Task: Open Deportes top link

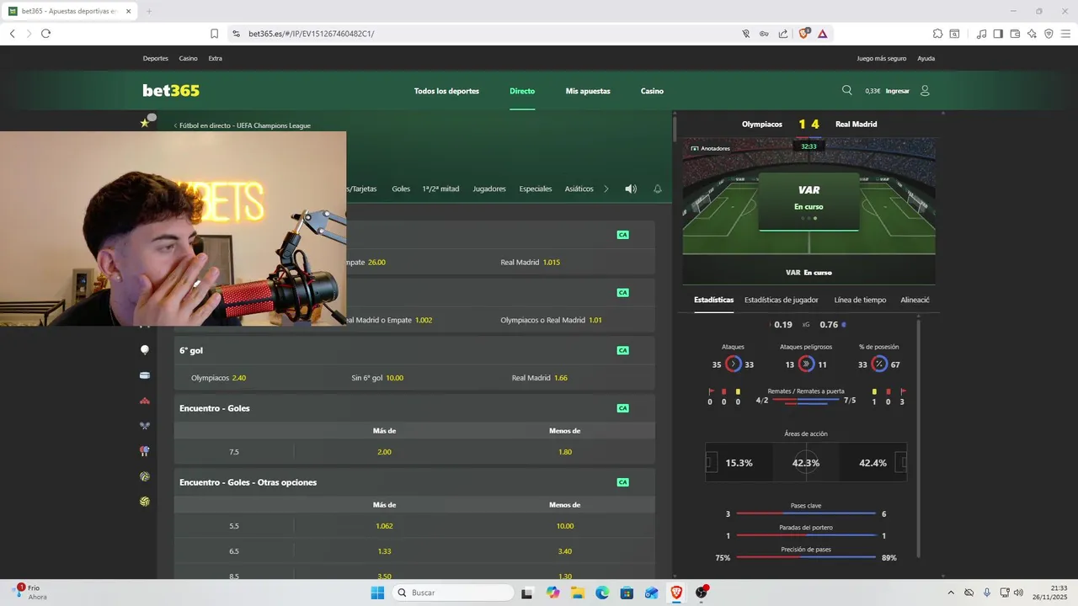Action: coord(156,59)
